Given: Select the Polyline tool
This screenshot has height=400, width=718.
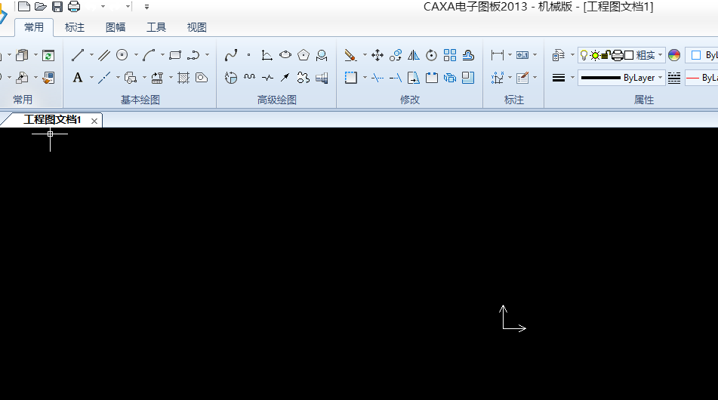Looking at the screenshot, I should tap(193, 55).
